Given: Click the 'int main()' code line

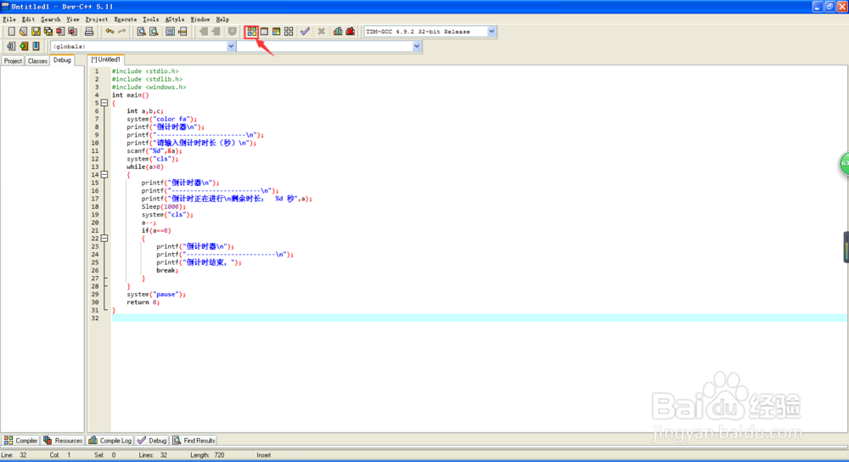Looking at the screenshot, I should (130, 95).
